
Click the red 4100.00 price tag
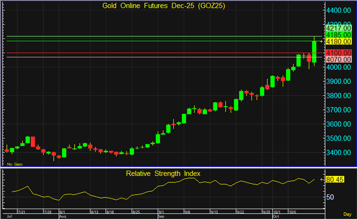tap(339, 53)
